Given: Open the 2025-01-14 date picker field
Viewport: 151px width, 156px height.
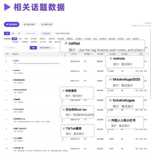Looking at the screenshot, I should click(x=31, y=33).
